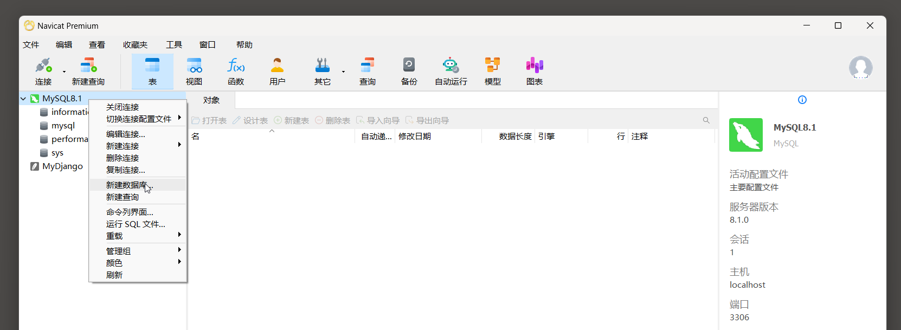Choose 编辑连接... from context menu
This screenshot has width=901, height=330.
(138, 134)
